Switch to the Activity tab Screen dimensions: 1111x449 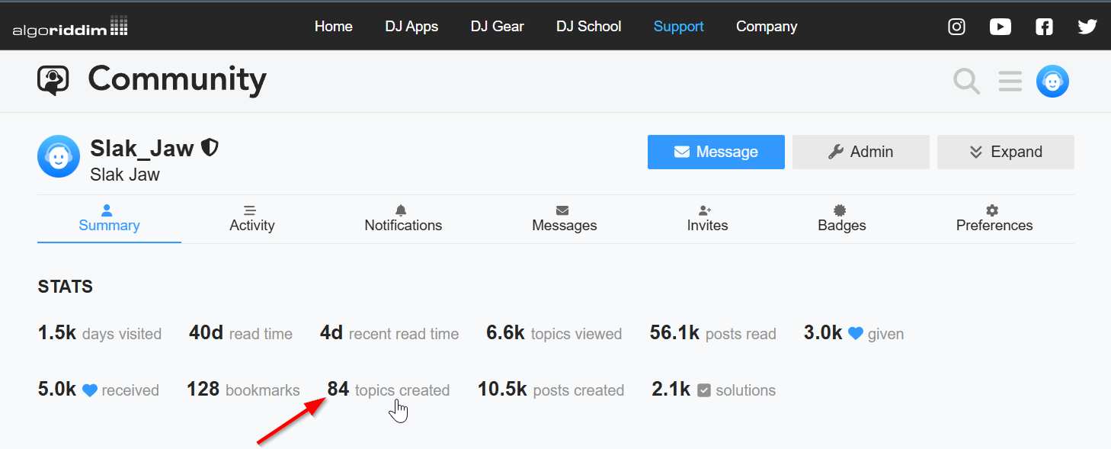(251, 219)
